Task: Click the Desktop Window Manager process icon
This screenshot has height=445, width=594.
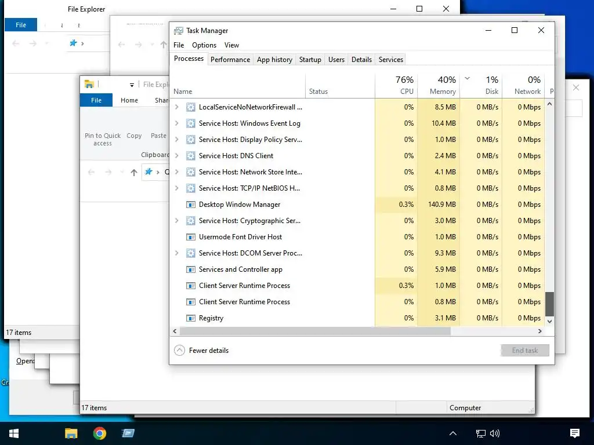Action: 190,205
